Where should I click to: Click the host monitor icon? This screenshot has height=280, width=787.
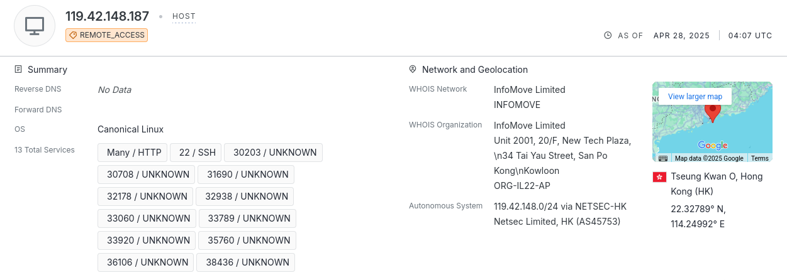[x=35, y=26]
